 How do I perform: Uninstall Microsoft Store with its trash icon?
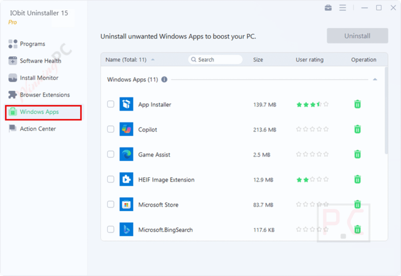(x=357, y=204)
